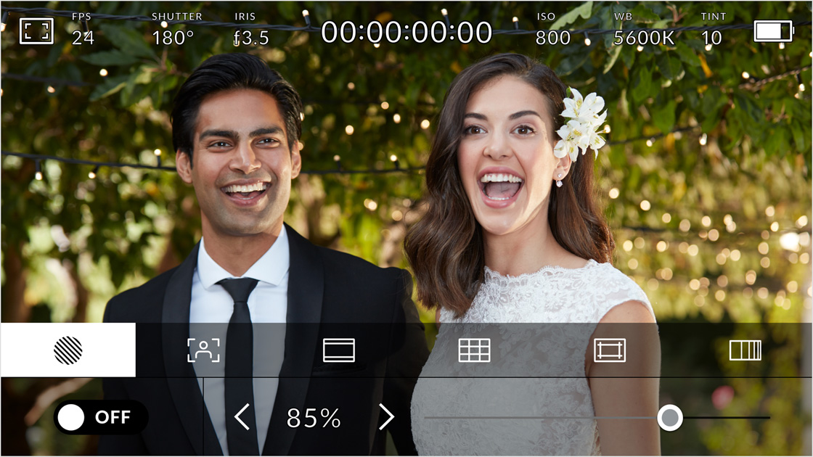Open the ISO 800 setting
The height and width of the screenshot is (457, 813).
[552, 30]
